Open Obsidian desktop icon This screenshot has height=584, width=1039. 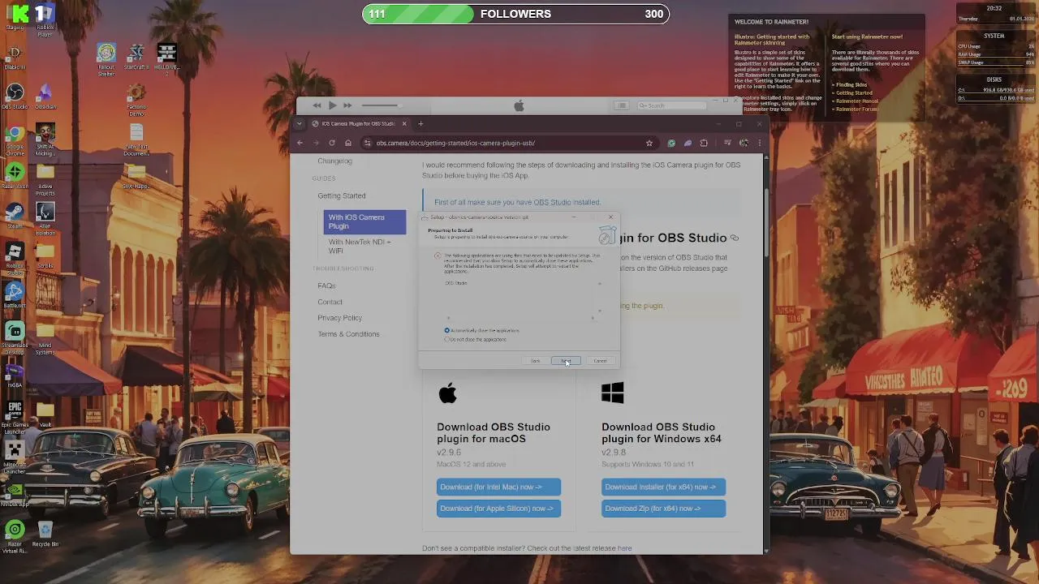pos(45,97)
